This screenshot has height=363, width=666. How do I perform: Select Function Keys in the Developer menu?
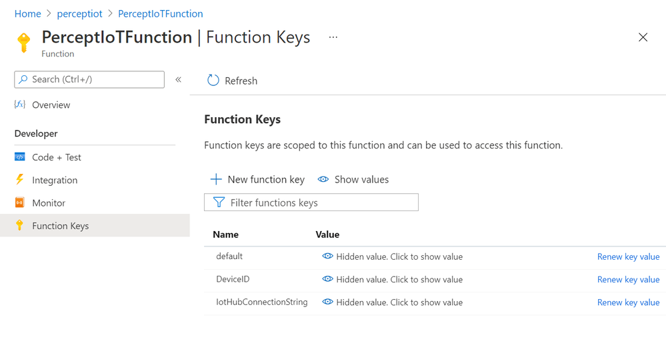[x=60, y=226]
